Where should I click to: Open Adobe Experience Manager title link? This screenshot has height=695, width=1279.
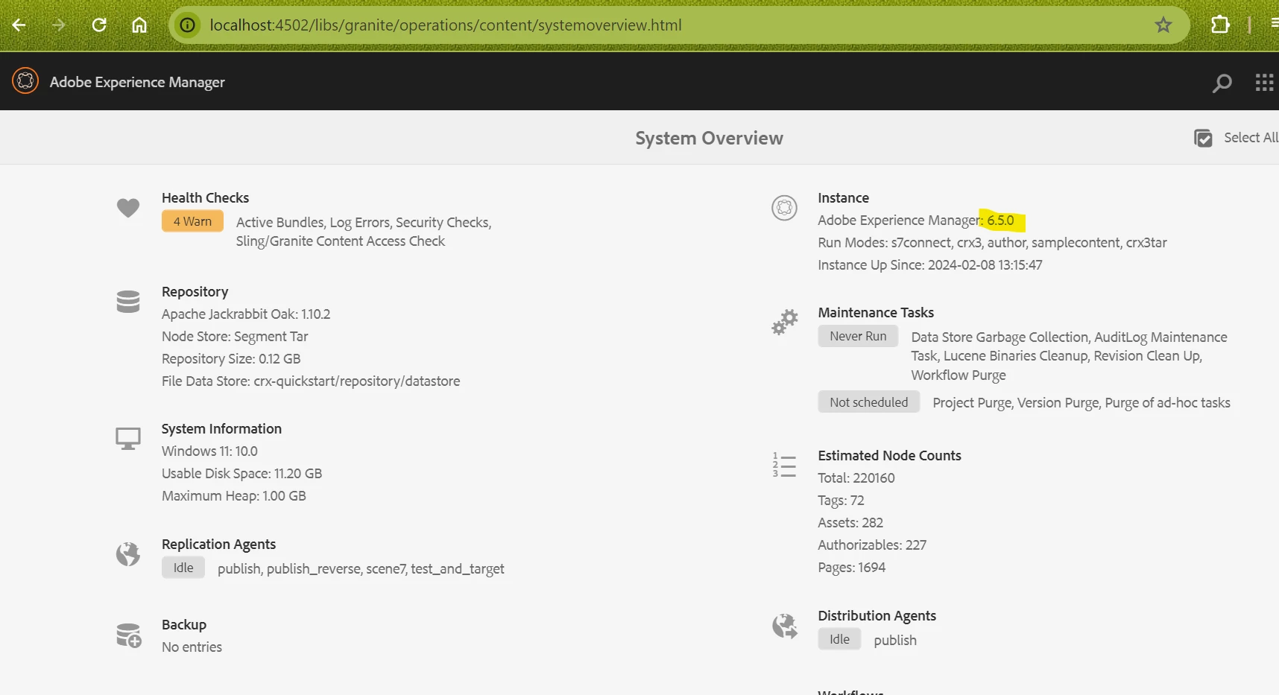point(137,82)
